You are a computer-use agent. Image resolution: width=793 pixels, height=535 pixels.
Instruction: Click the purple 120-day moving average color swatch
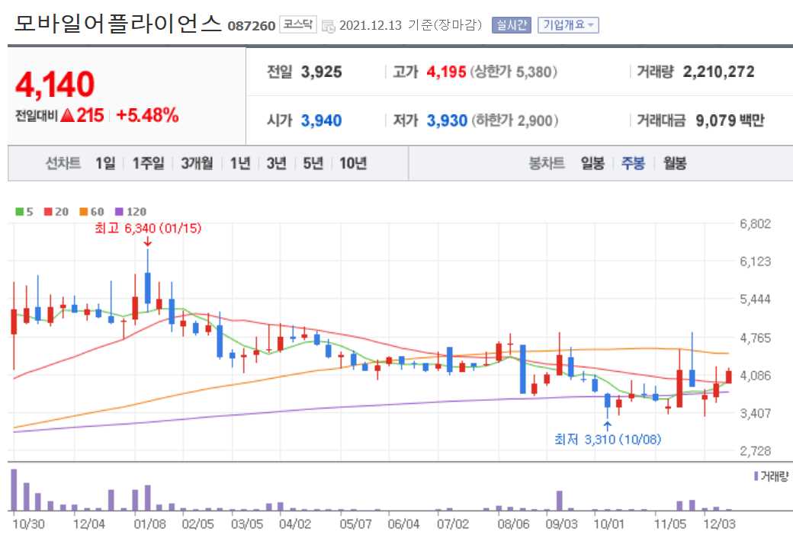click(x=120, y=211)
